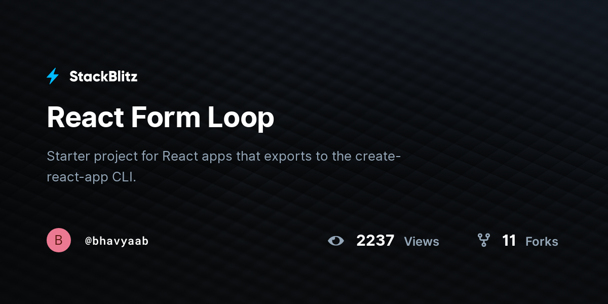608x304 pixels.
Task: Click the eye icon beside 2237
Action: tap(335, 241)
